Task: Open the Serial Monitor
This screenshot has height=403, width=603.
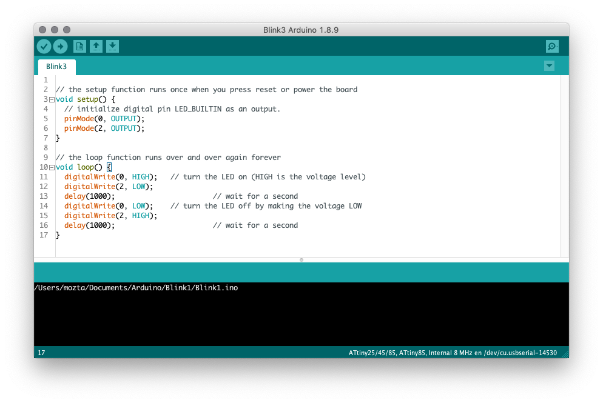Action: pos(552,47)
